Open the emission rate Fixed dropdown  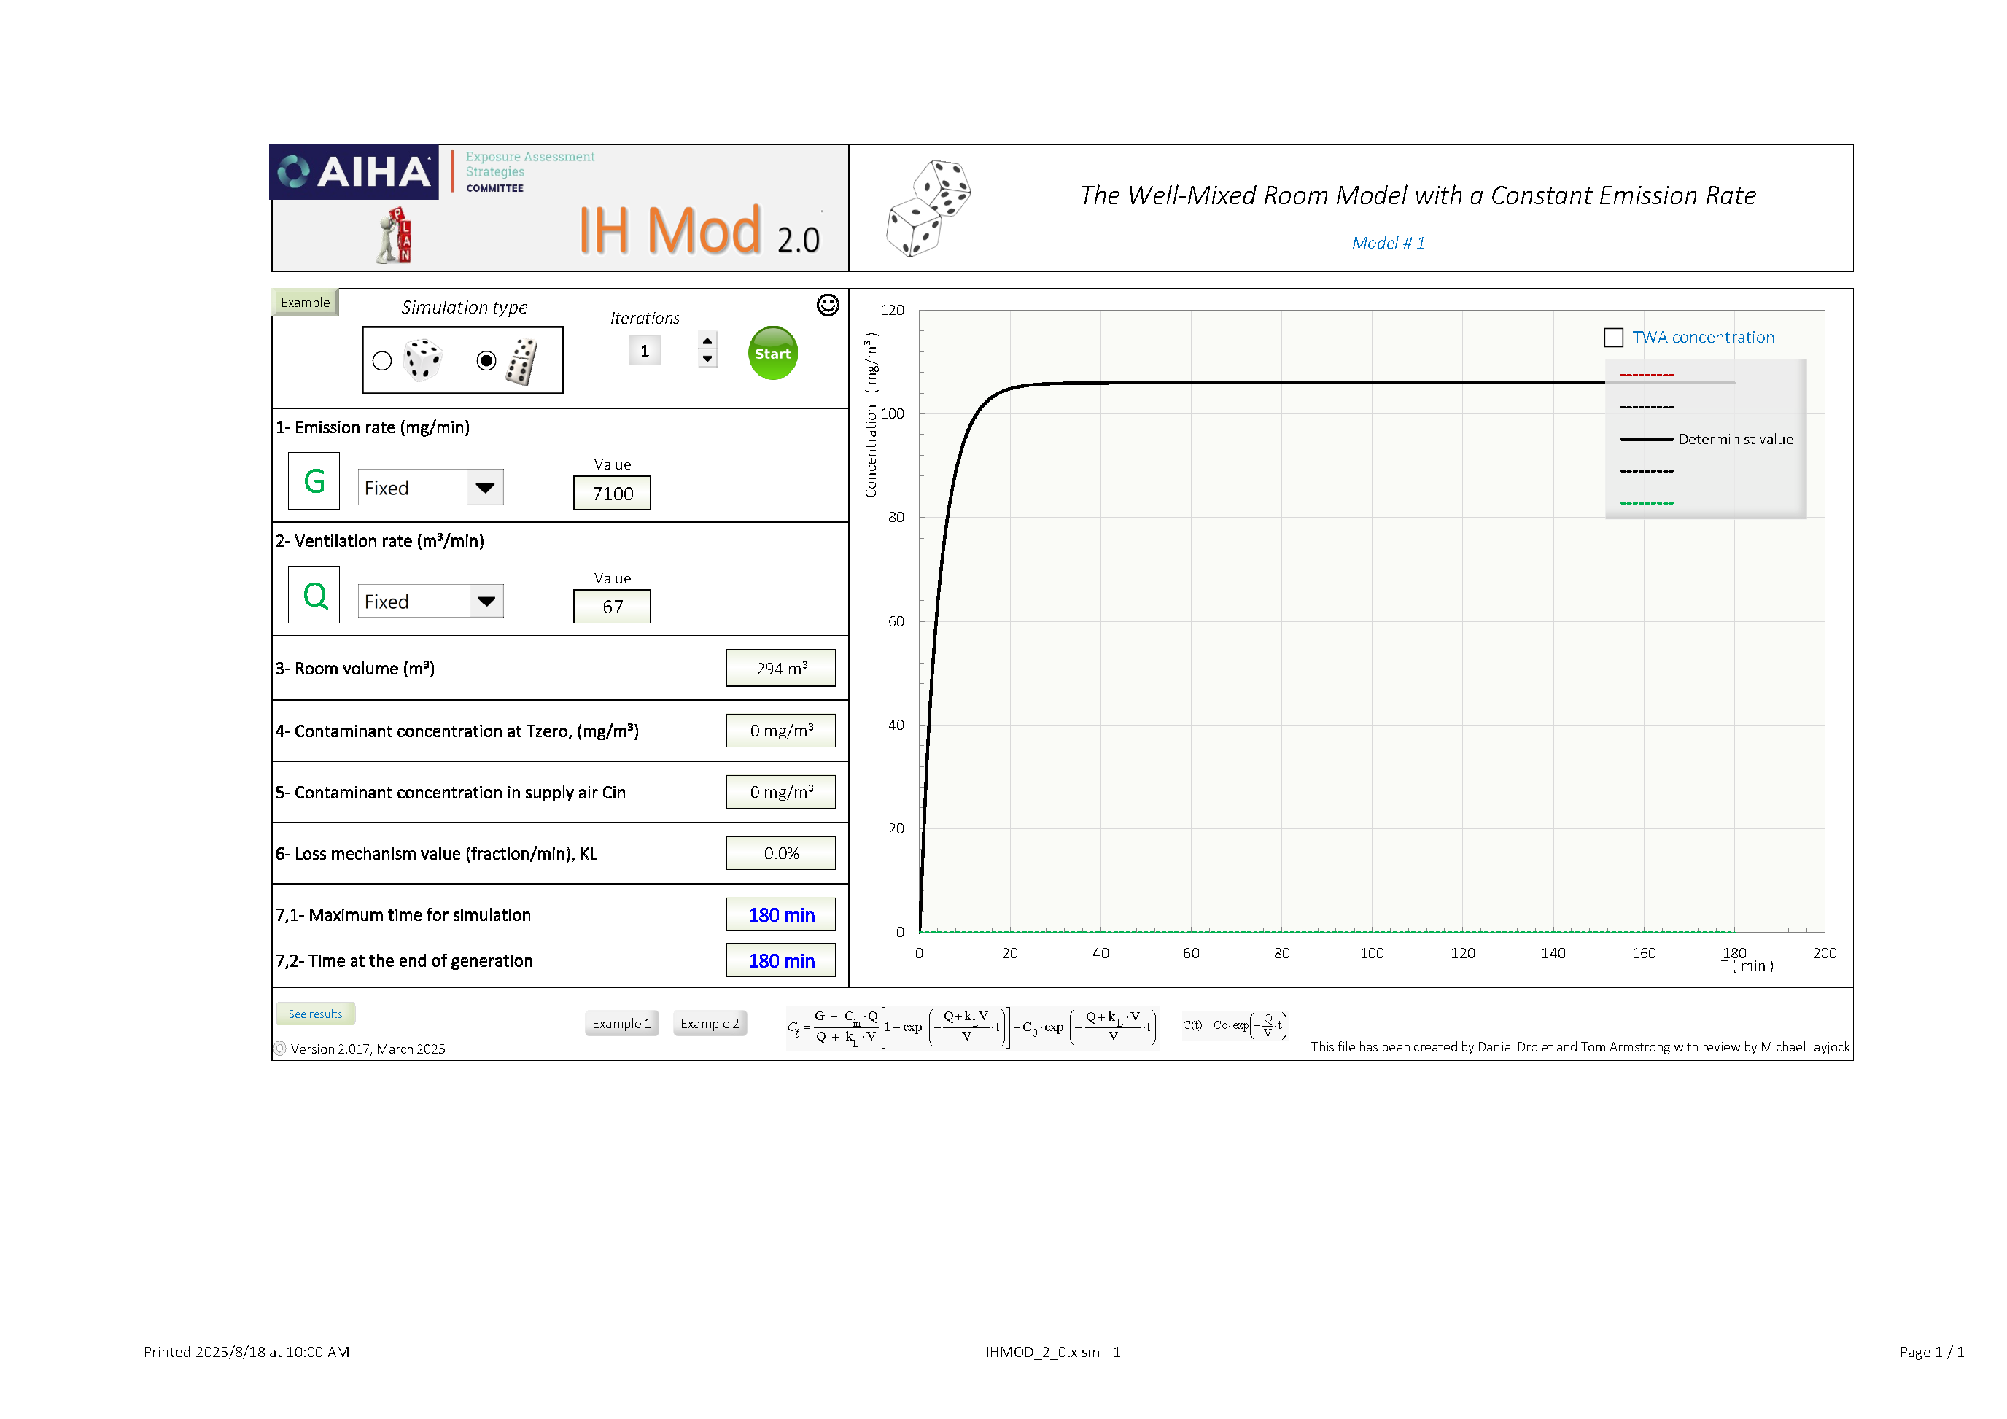pyautogui.click(x=485, y=488)
